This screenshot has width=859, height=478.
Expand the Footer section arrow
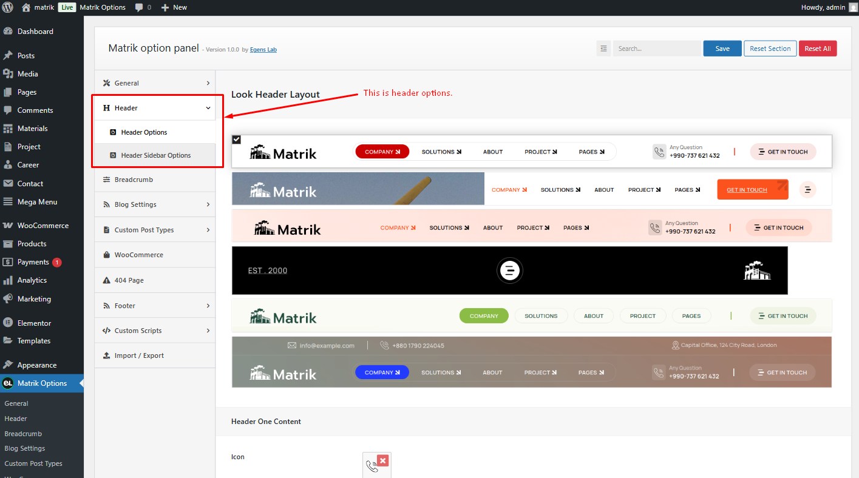pyautogui.click(x=208, y=306)
